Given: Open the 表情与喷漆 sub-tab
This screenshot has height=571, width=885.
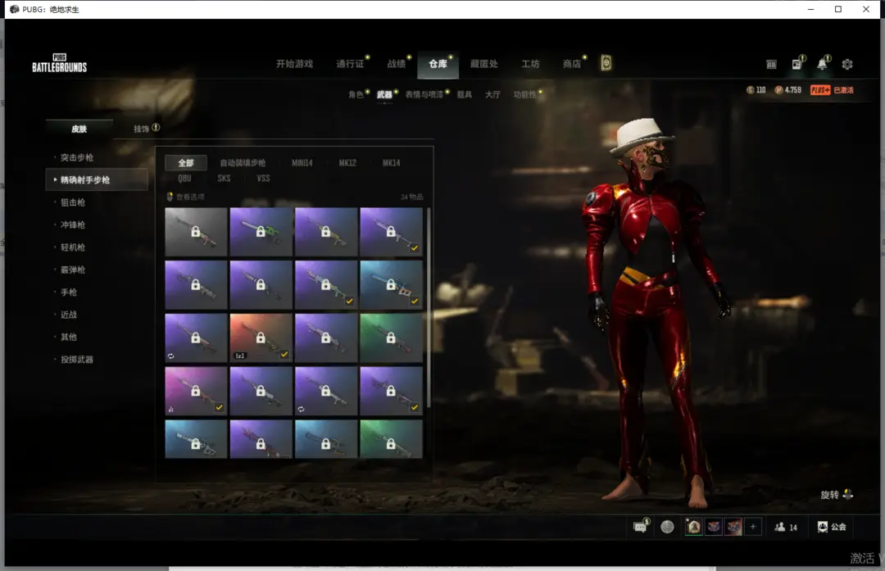Looking at the screenshot, I should tap(424, 94).
